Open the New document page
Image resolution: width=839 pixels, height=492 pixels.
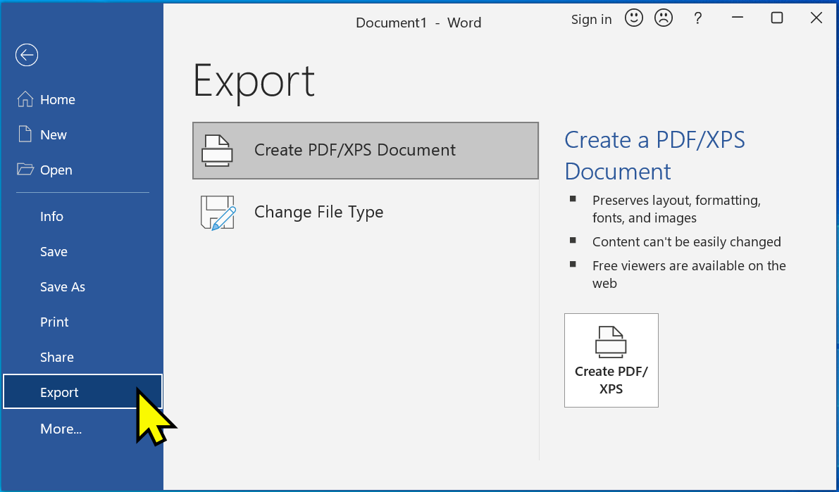point(82,134)
